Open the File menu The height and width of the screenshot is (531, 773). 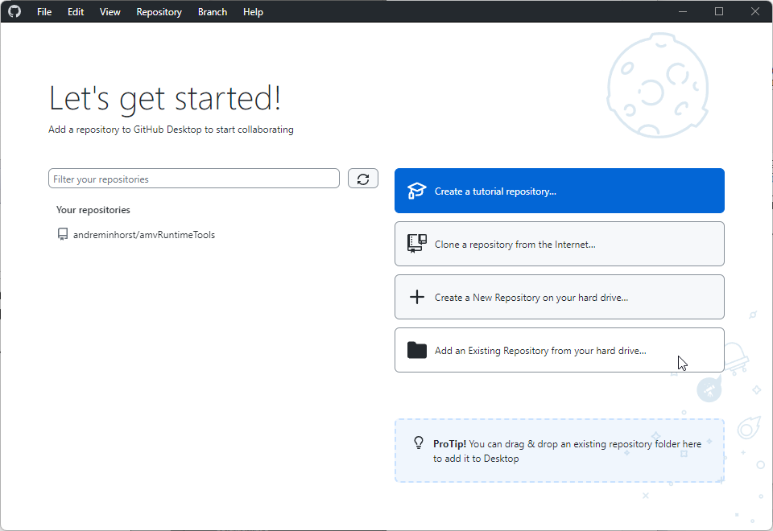pos(43,11)
